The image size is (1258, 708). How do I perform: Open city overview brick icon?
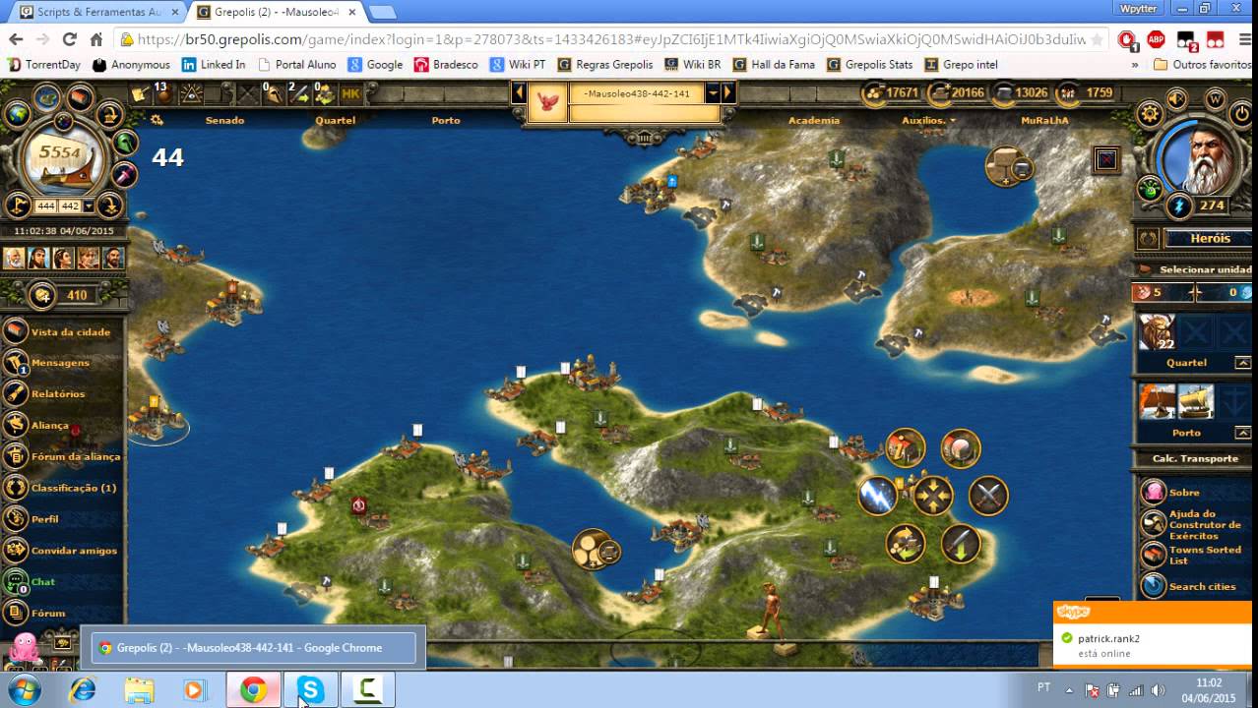81,98
